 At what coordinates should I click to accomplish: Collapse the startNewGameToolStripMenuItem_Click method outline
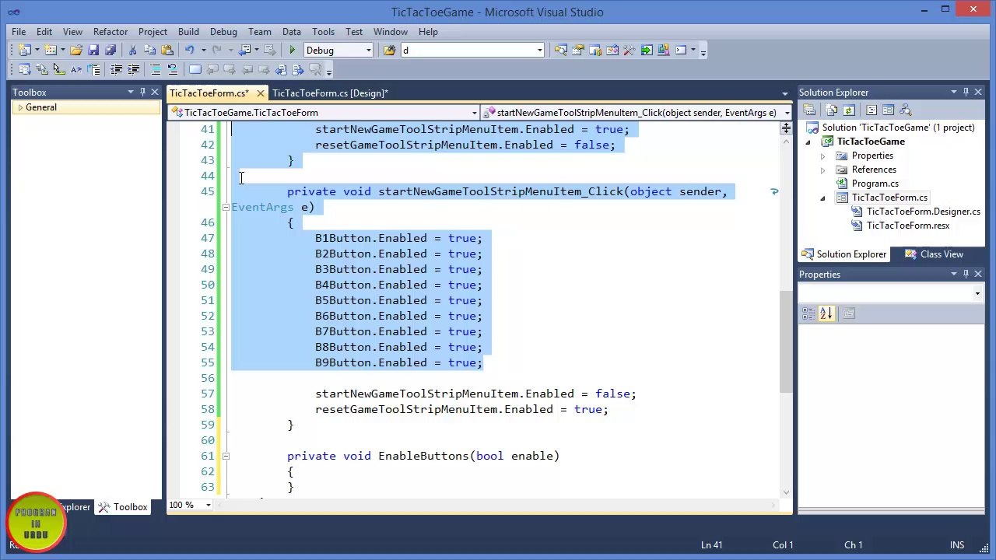(225, 207)
